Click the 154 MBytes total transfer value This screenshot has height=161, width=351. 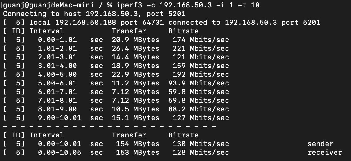138,144
